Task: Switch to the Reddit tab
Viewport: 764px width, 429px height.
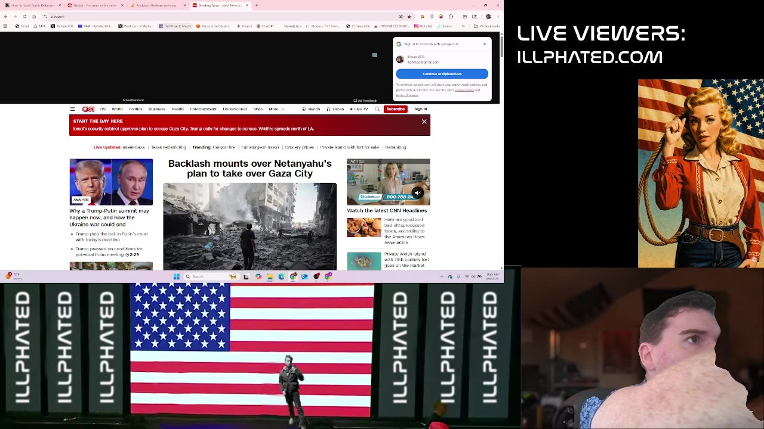Action: 94,5
